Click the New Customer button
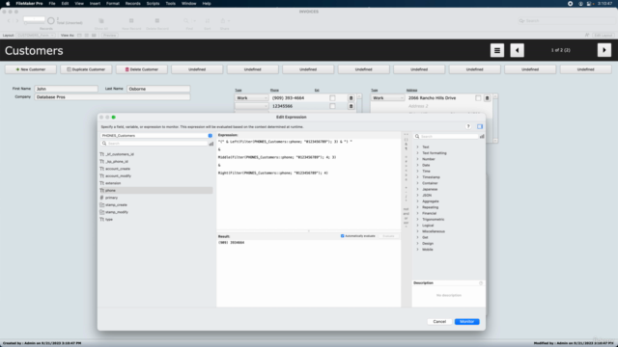Screen dimensions: 618x347 click(x=31, y=69)
